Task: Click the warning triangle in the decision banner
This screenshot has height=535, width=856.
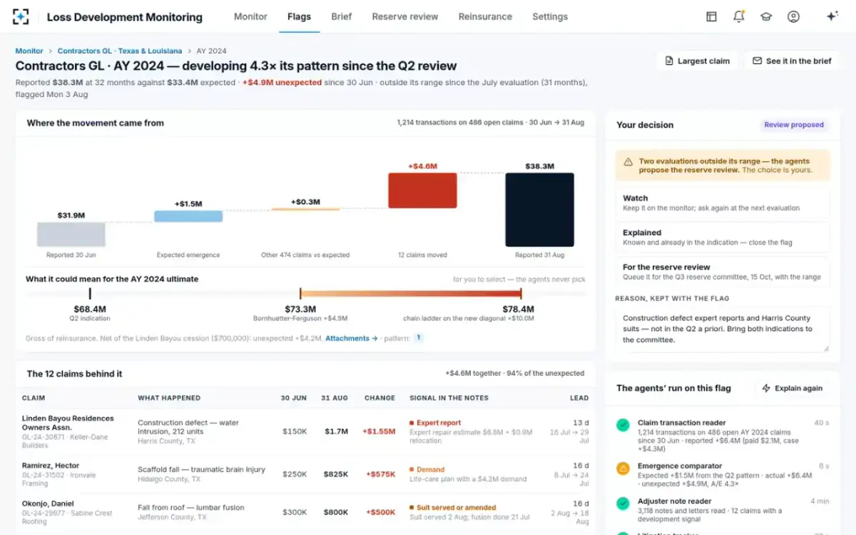Action: 628,162
